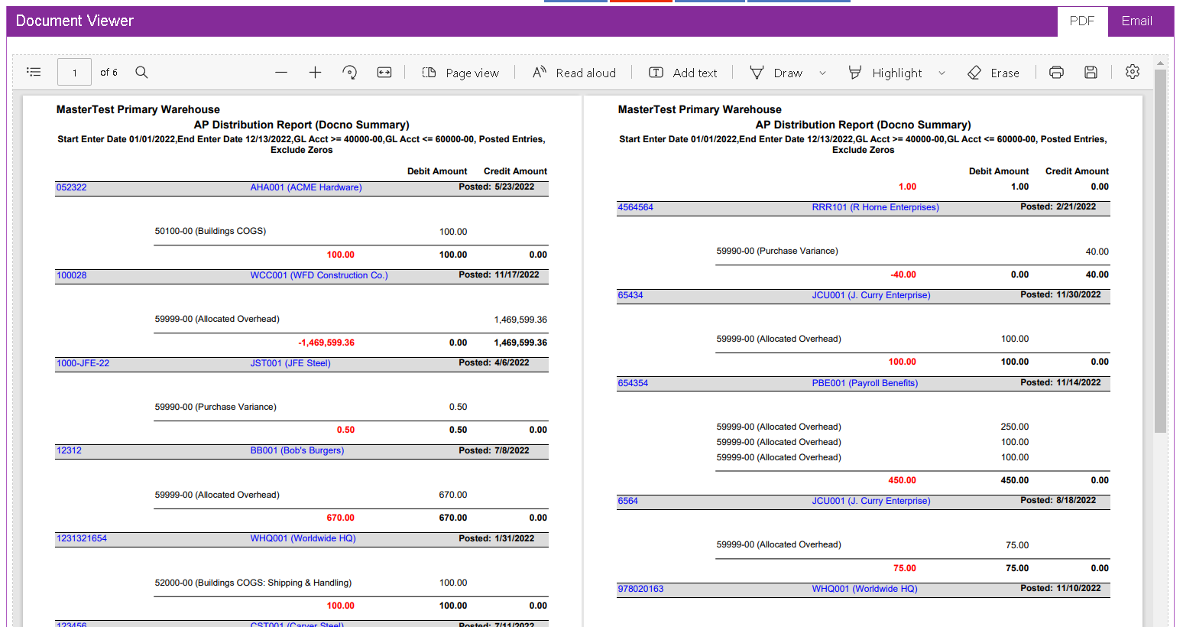Open document 1000-JFE-22 link

83,363
